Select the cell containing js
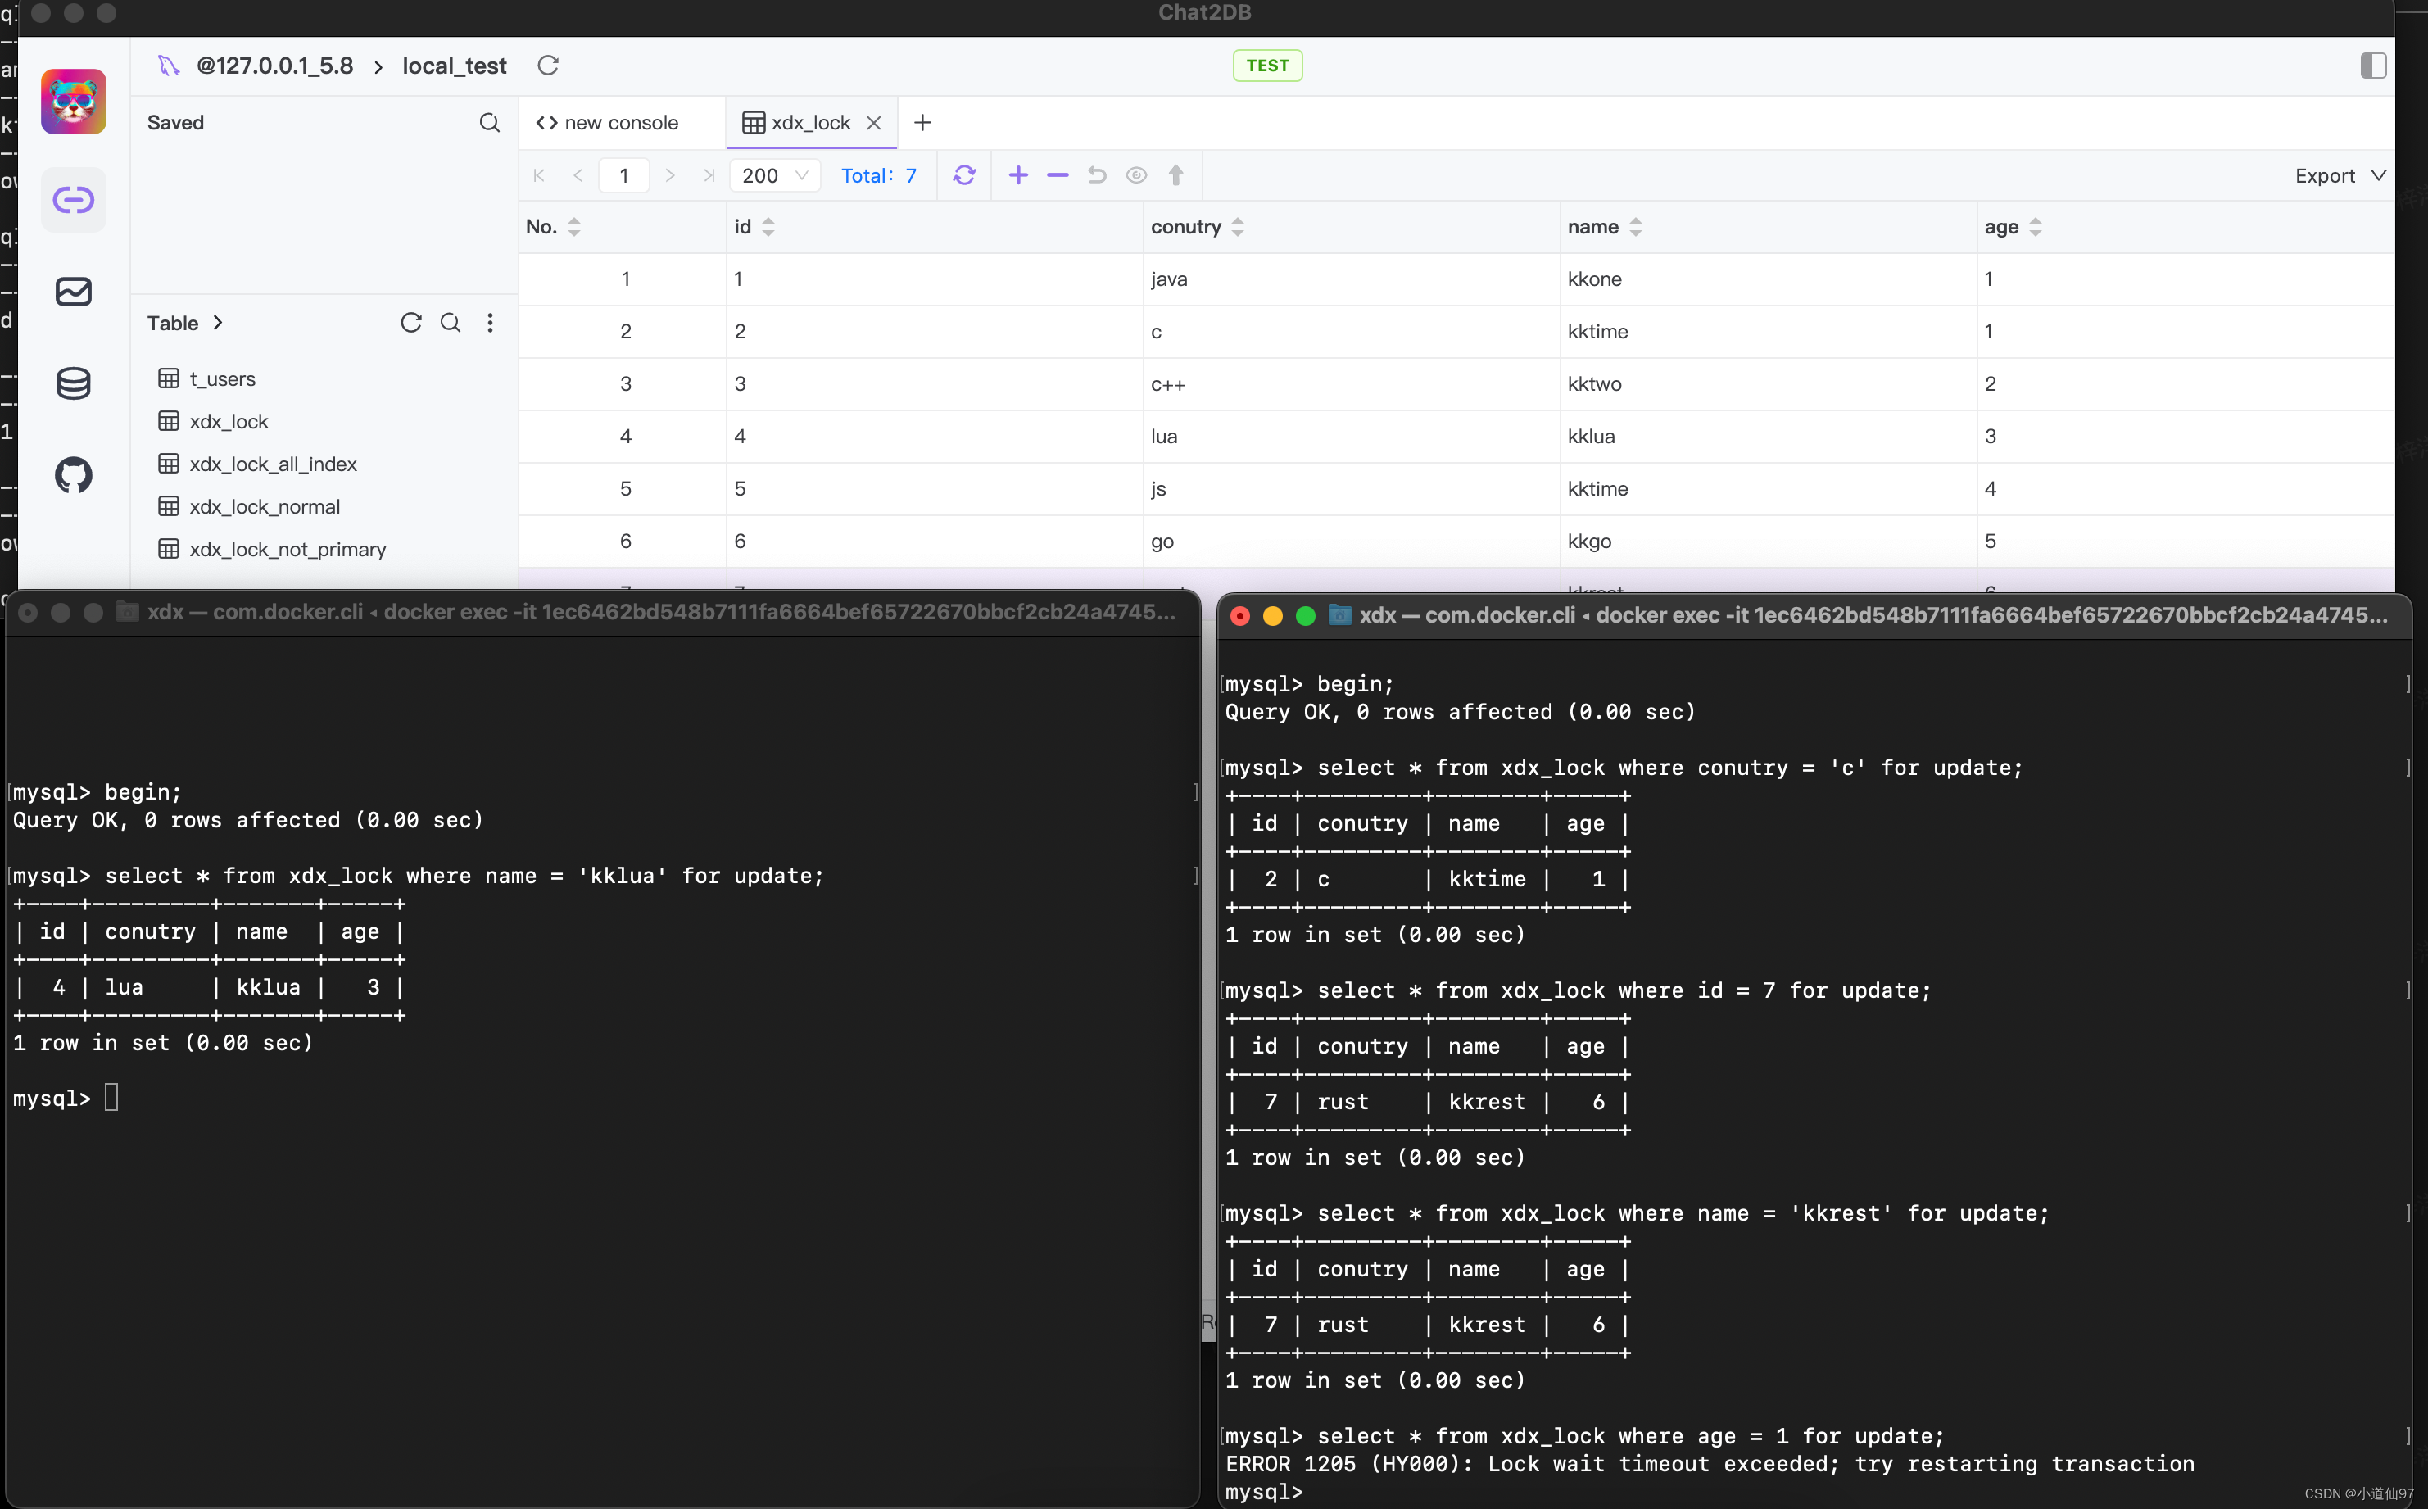This screenshot has height=1509, width=2428. 1352,489
